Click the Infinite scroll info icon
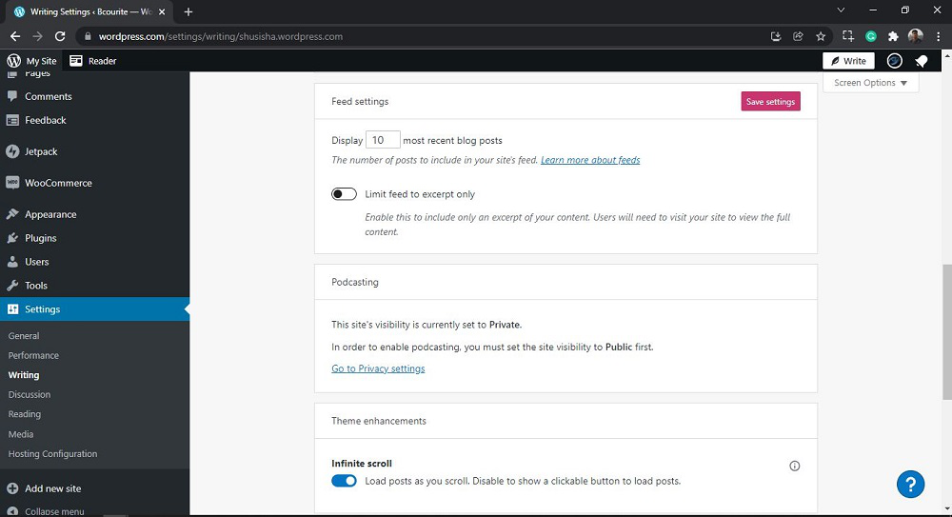This screenshot has width=952, height=517. click(795, 466)
